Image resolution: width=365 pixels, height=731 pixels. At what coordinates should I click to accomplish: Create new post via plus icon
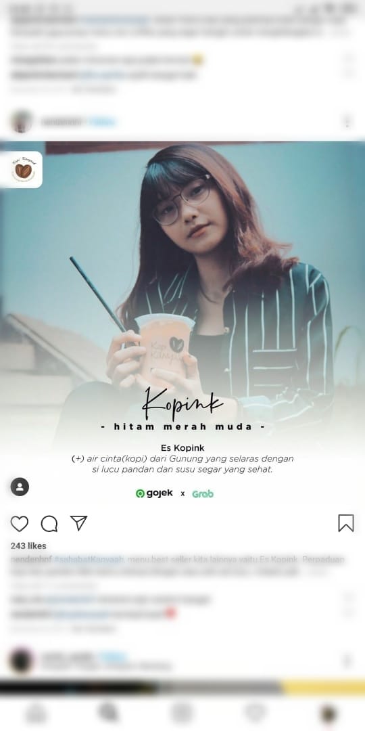tap(182, 713)
